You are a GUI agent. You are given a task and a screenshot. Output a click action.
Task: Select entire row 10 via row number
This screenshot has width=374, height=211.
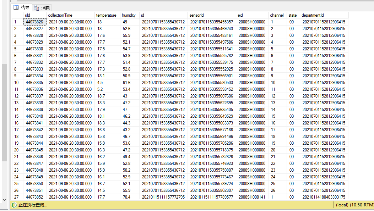coord(17,83)
